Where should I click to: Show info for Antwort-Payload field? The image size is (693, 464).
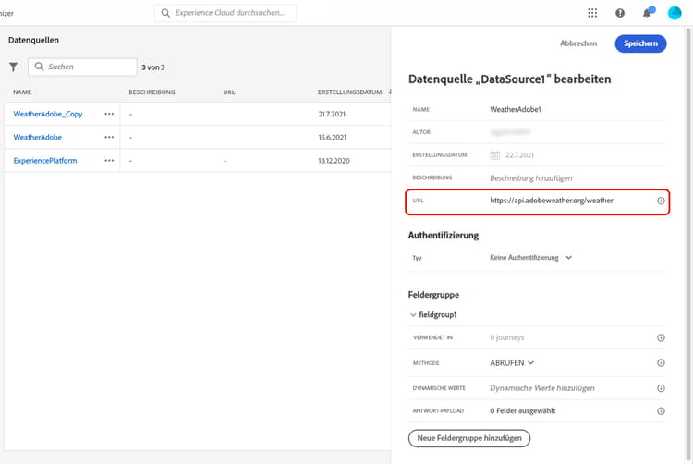point(661,411)
